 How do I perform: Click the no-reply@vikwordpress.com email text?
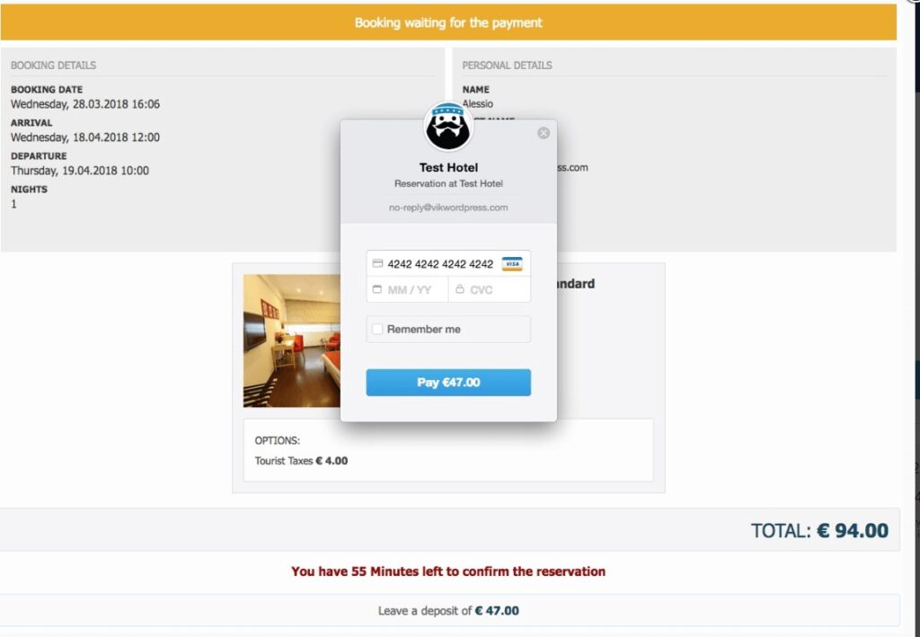(x=448, y=208)
